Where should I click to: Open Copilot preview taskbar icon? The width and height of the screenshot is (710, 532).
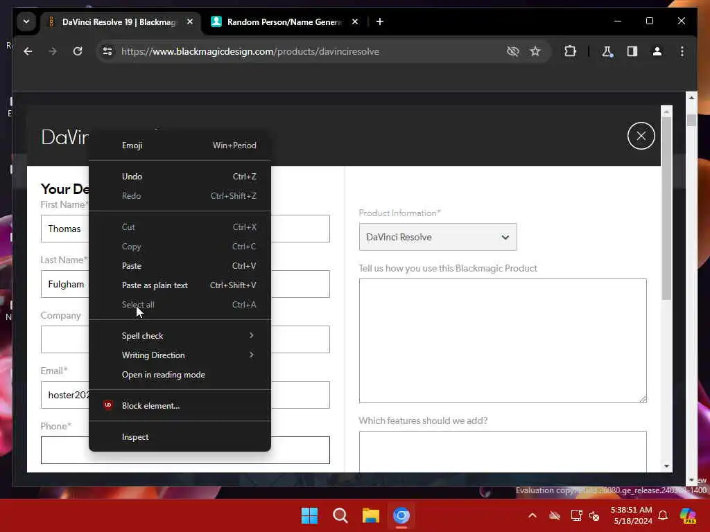pyautogui.click(x=688, y=515)
